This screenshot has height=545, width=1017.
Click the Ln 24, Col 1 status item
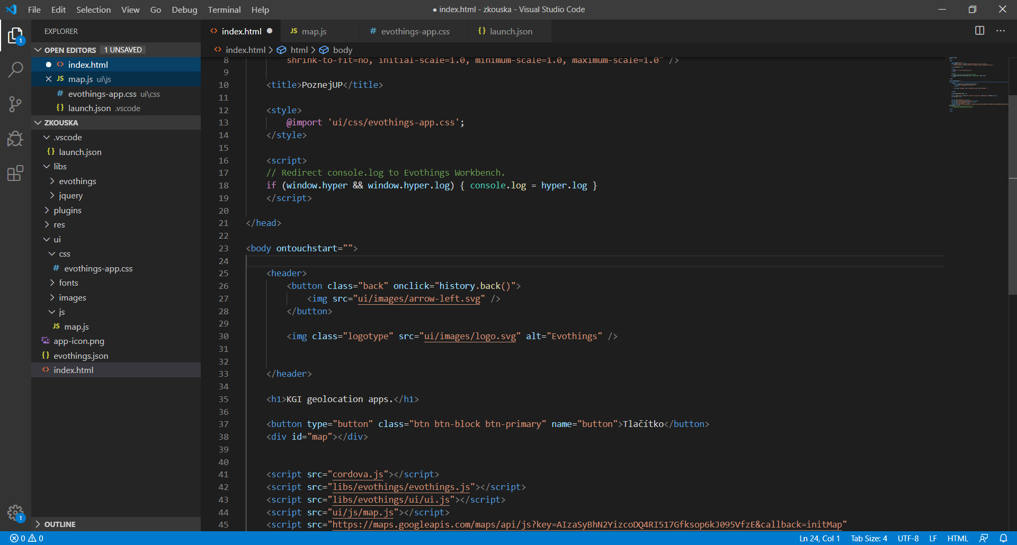[819, 538]
